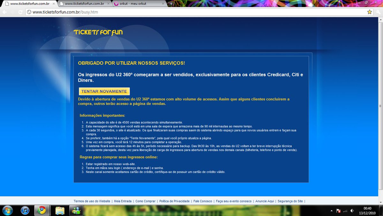Click the Informações importantes heading
Viewport: 383px width, 216px height.
coord(102,115)
